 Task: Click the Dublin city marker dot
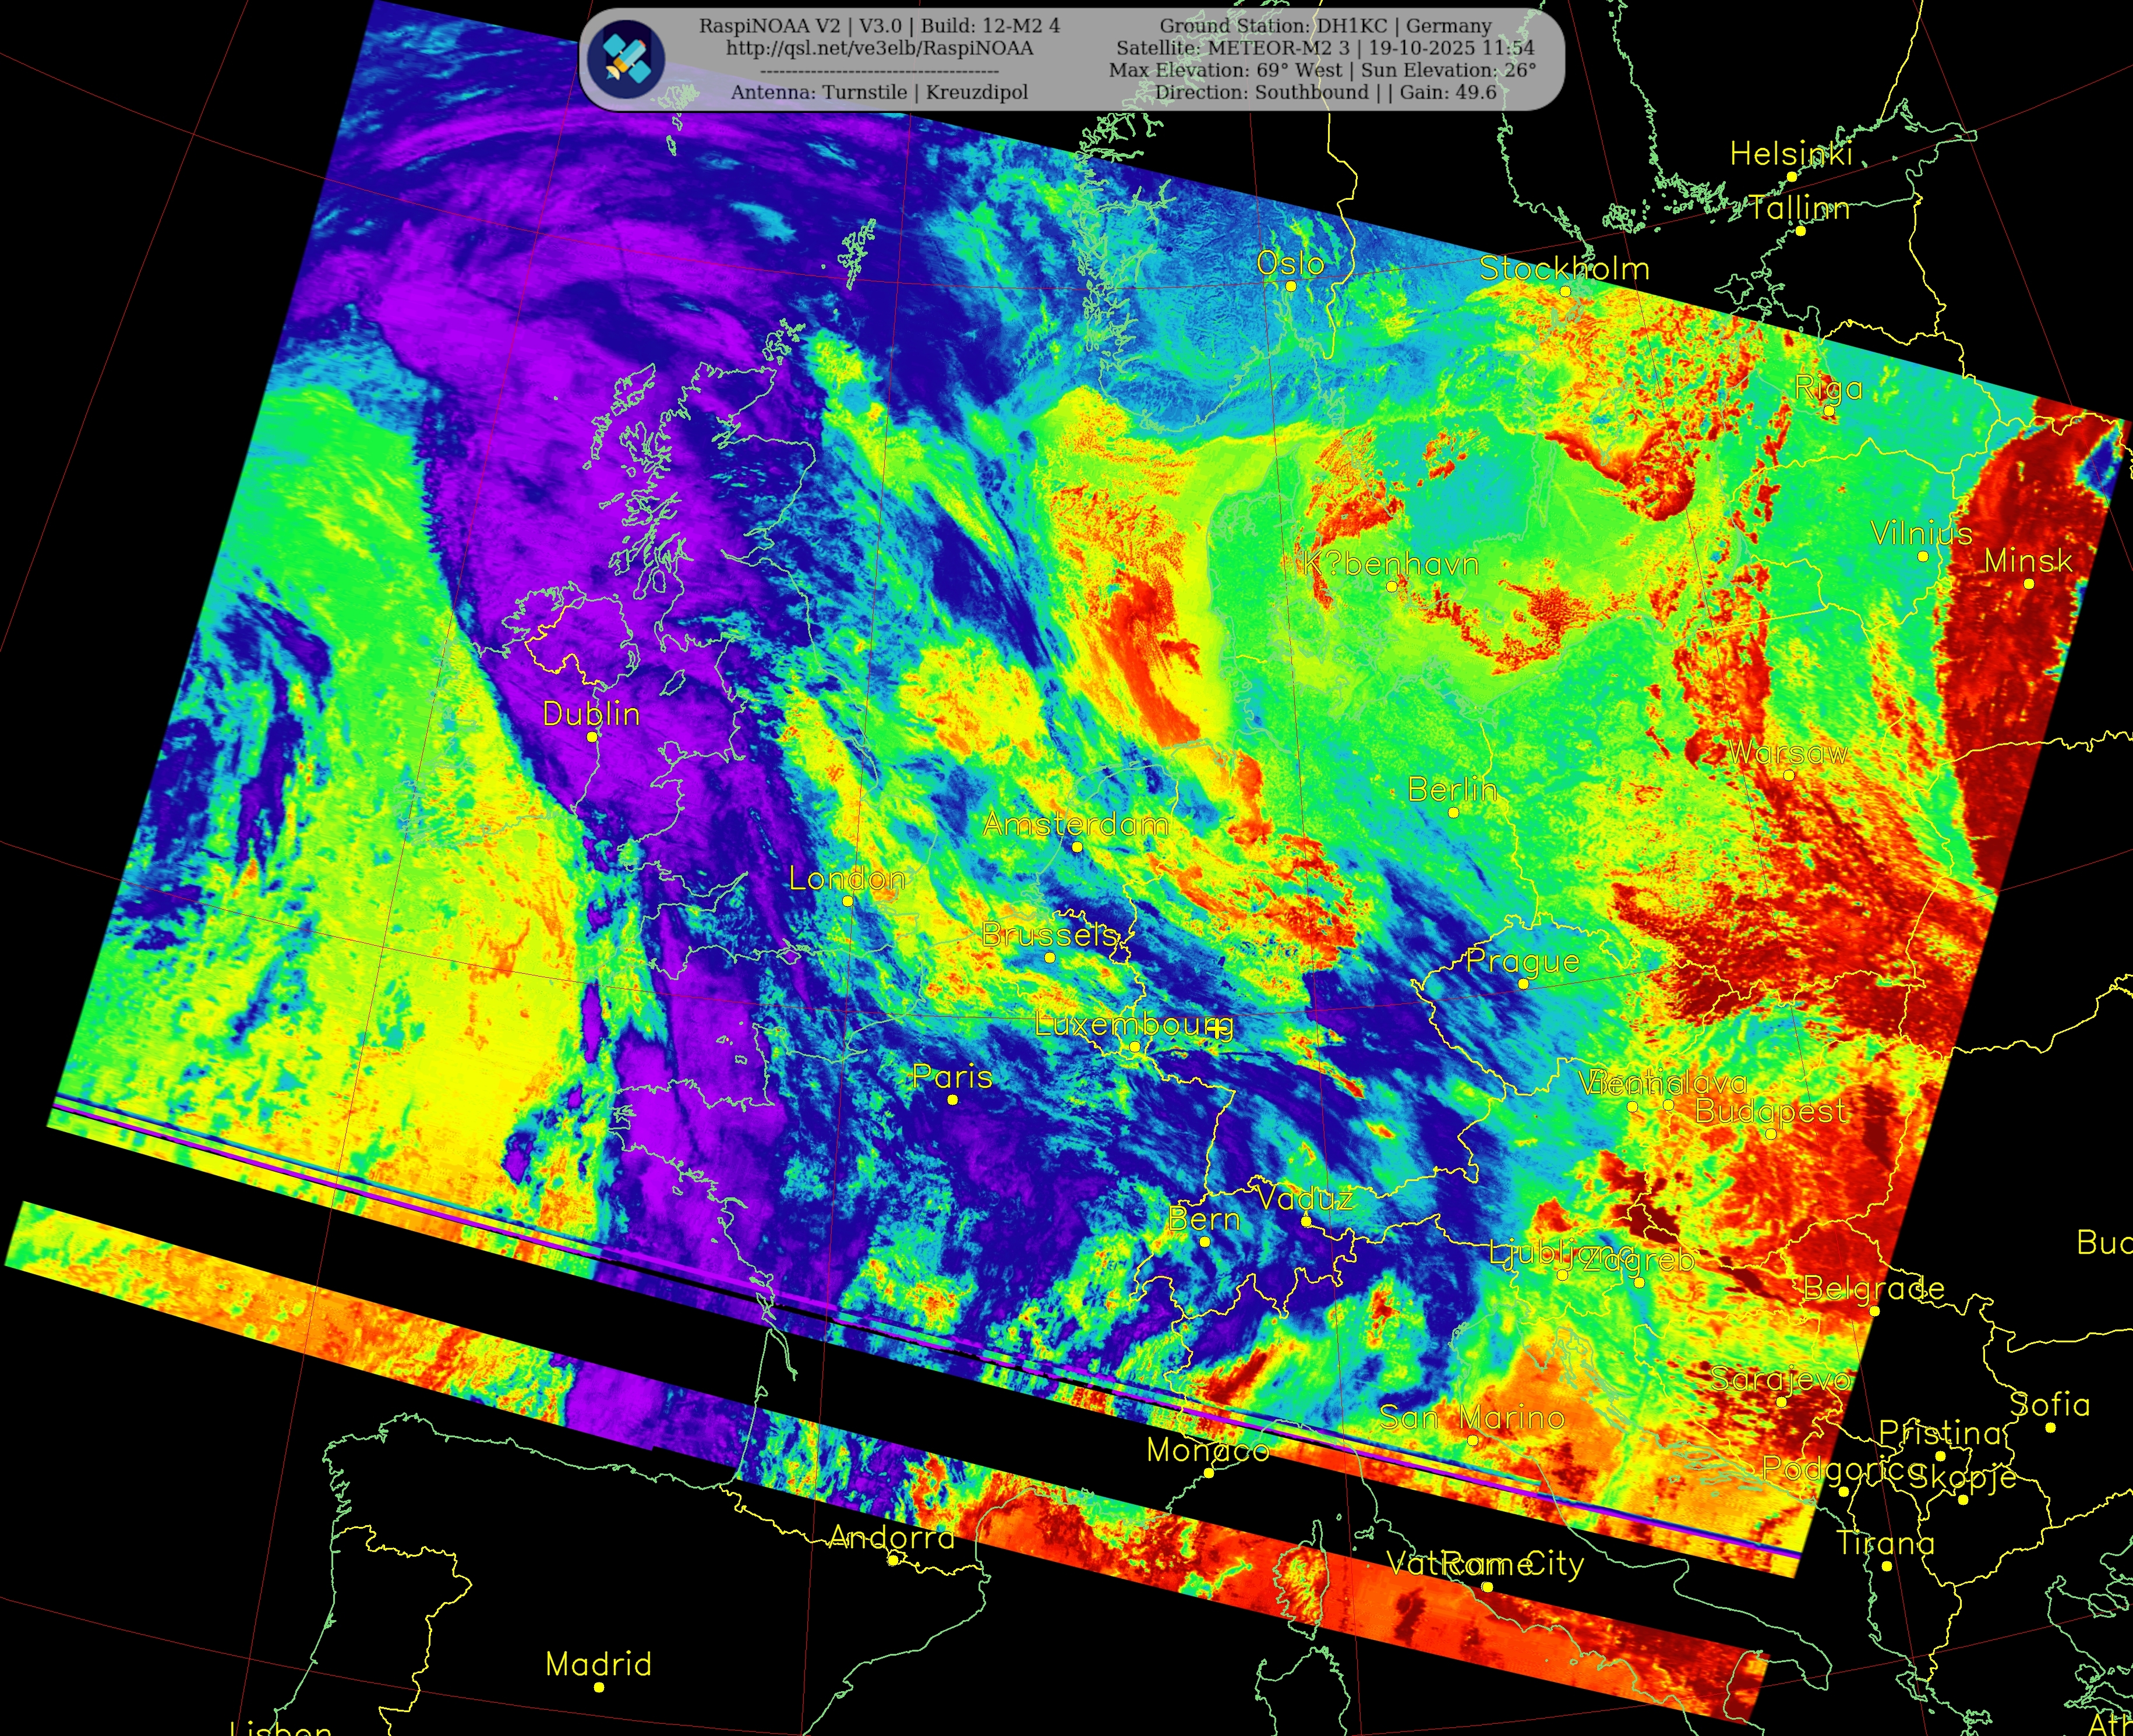pos(592,737)
